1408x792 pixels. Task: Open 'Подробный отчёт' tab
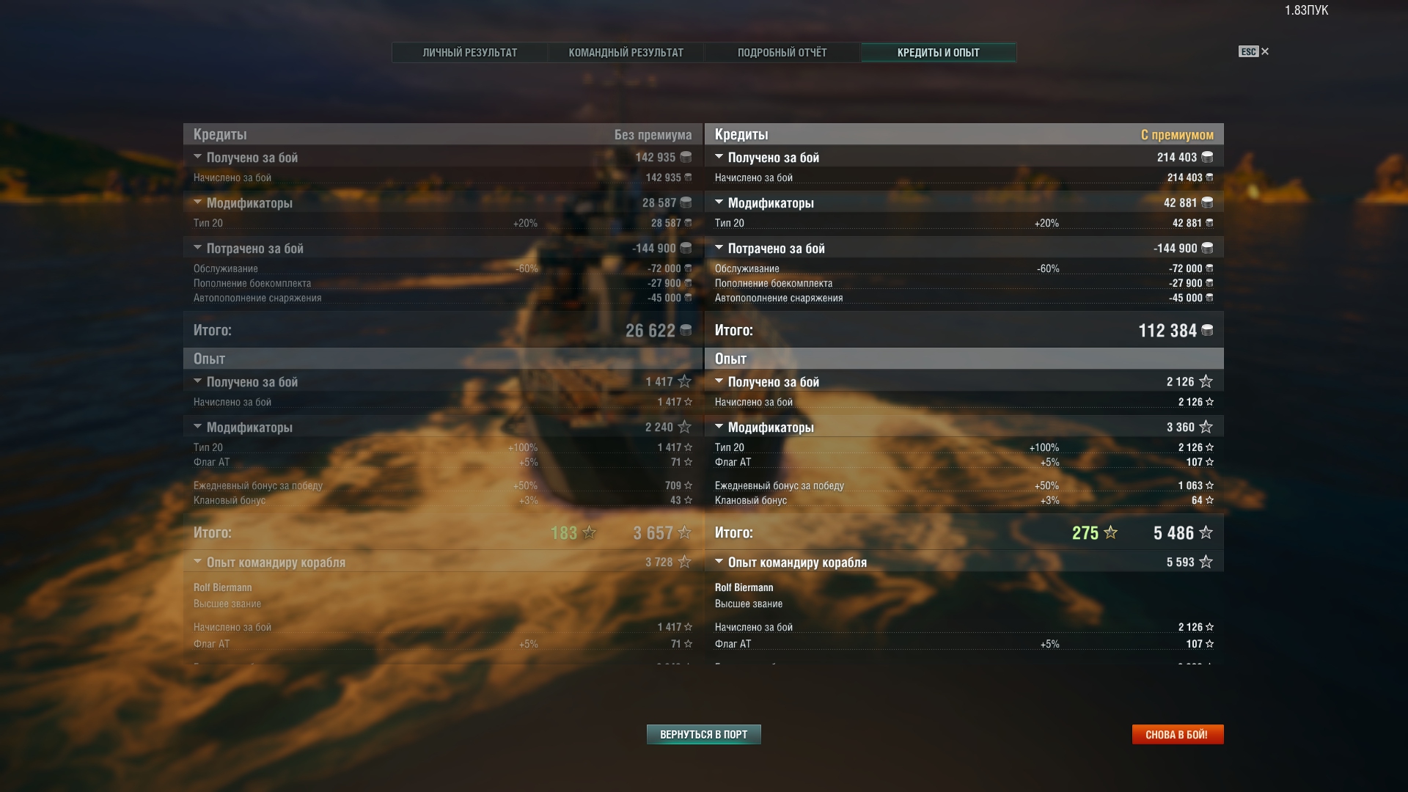point(782,53)
